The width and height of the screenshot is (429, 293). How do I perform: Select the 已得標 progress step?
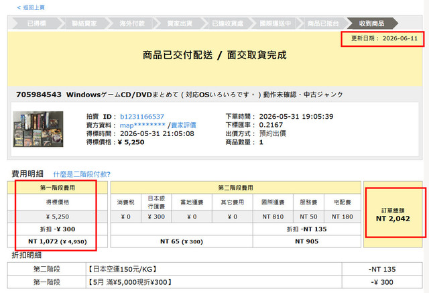pos(36,23)
